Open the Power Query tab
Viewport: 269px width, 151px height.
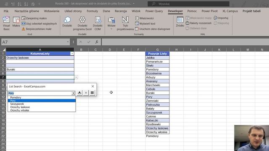pos(154,11)
